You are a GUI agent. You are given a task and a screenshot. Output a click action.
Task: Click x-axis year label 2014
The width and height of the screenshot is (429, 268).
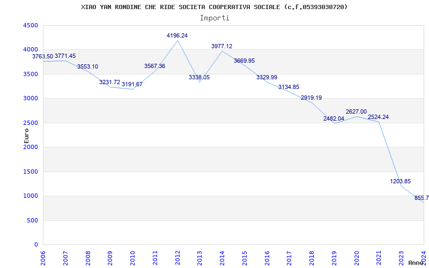pos(222,258)
